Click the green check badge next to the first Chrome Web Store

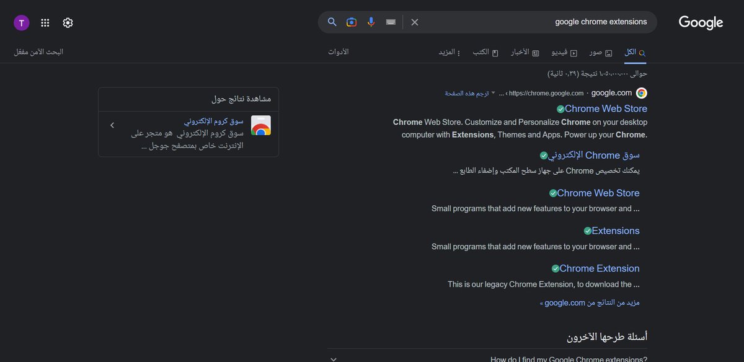coord(560,108)
